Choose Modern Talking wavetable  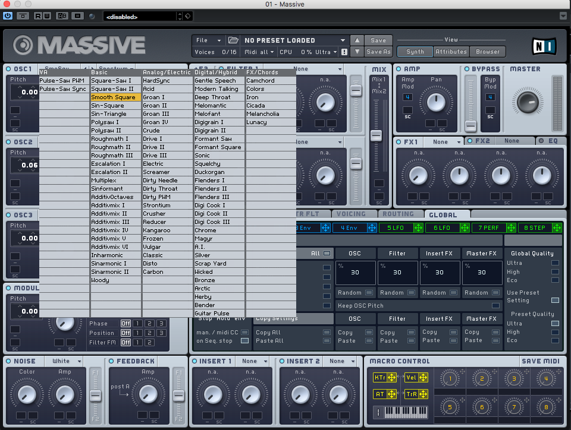tap(219, 88)
